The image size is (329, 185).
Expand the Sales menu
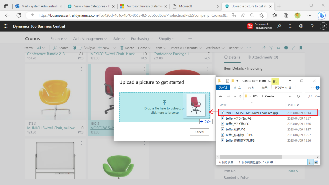pyautogui.click(x=119, y=39)
